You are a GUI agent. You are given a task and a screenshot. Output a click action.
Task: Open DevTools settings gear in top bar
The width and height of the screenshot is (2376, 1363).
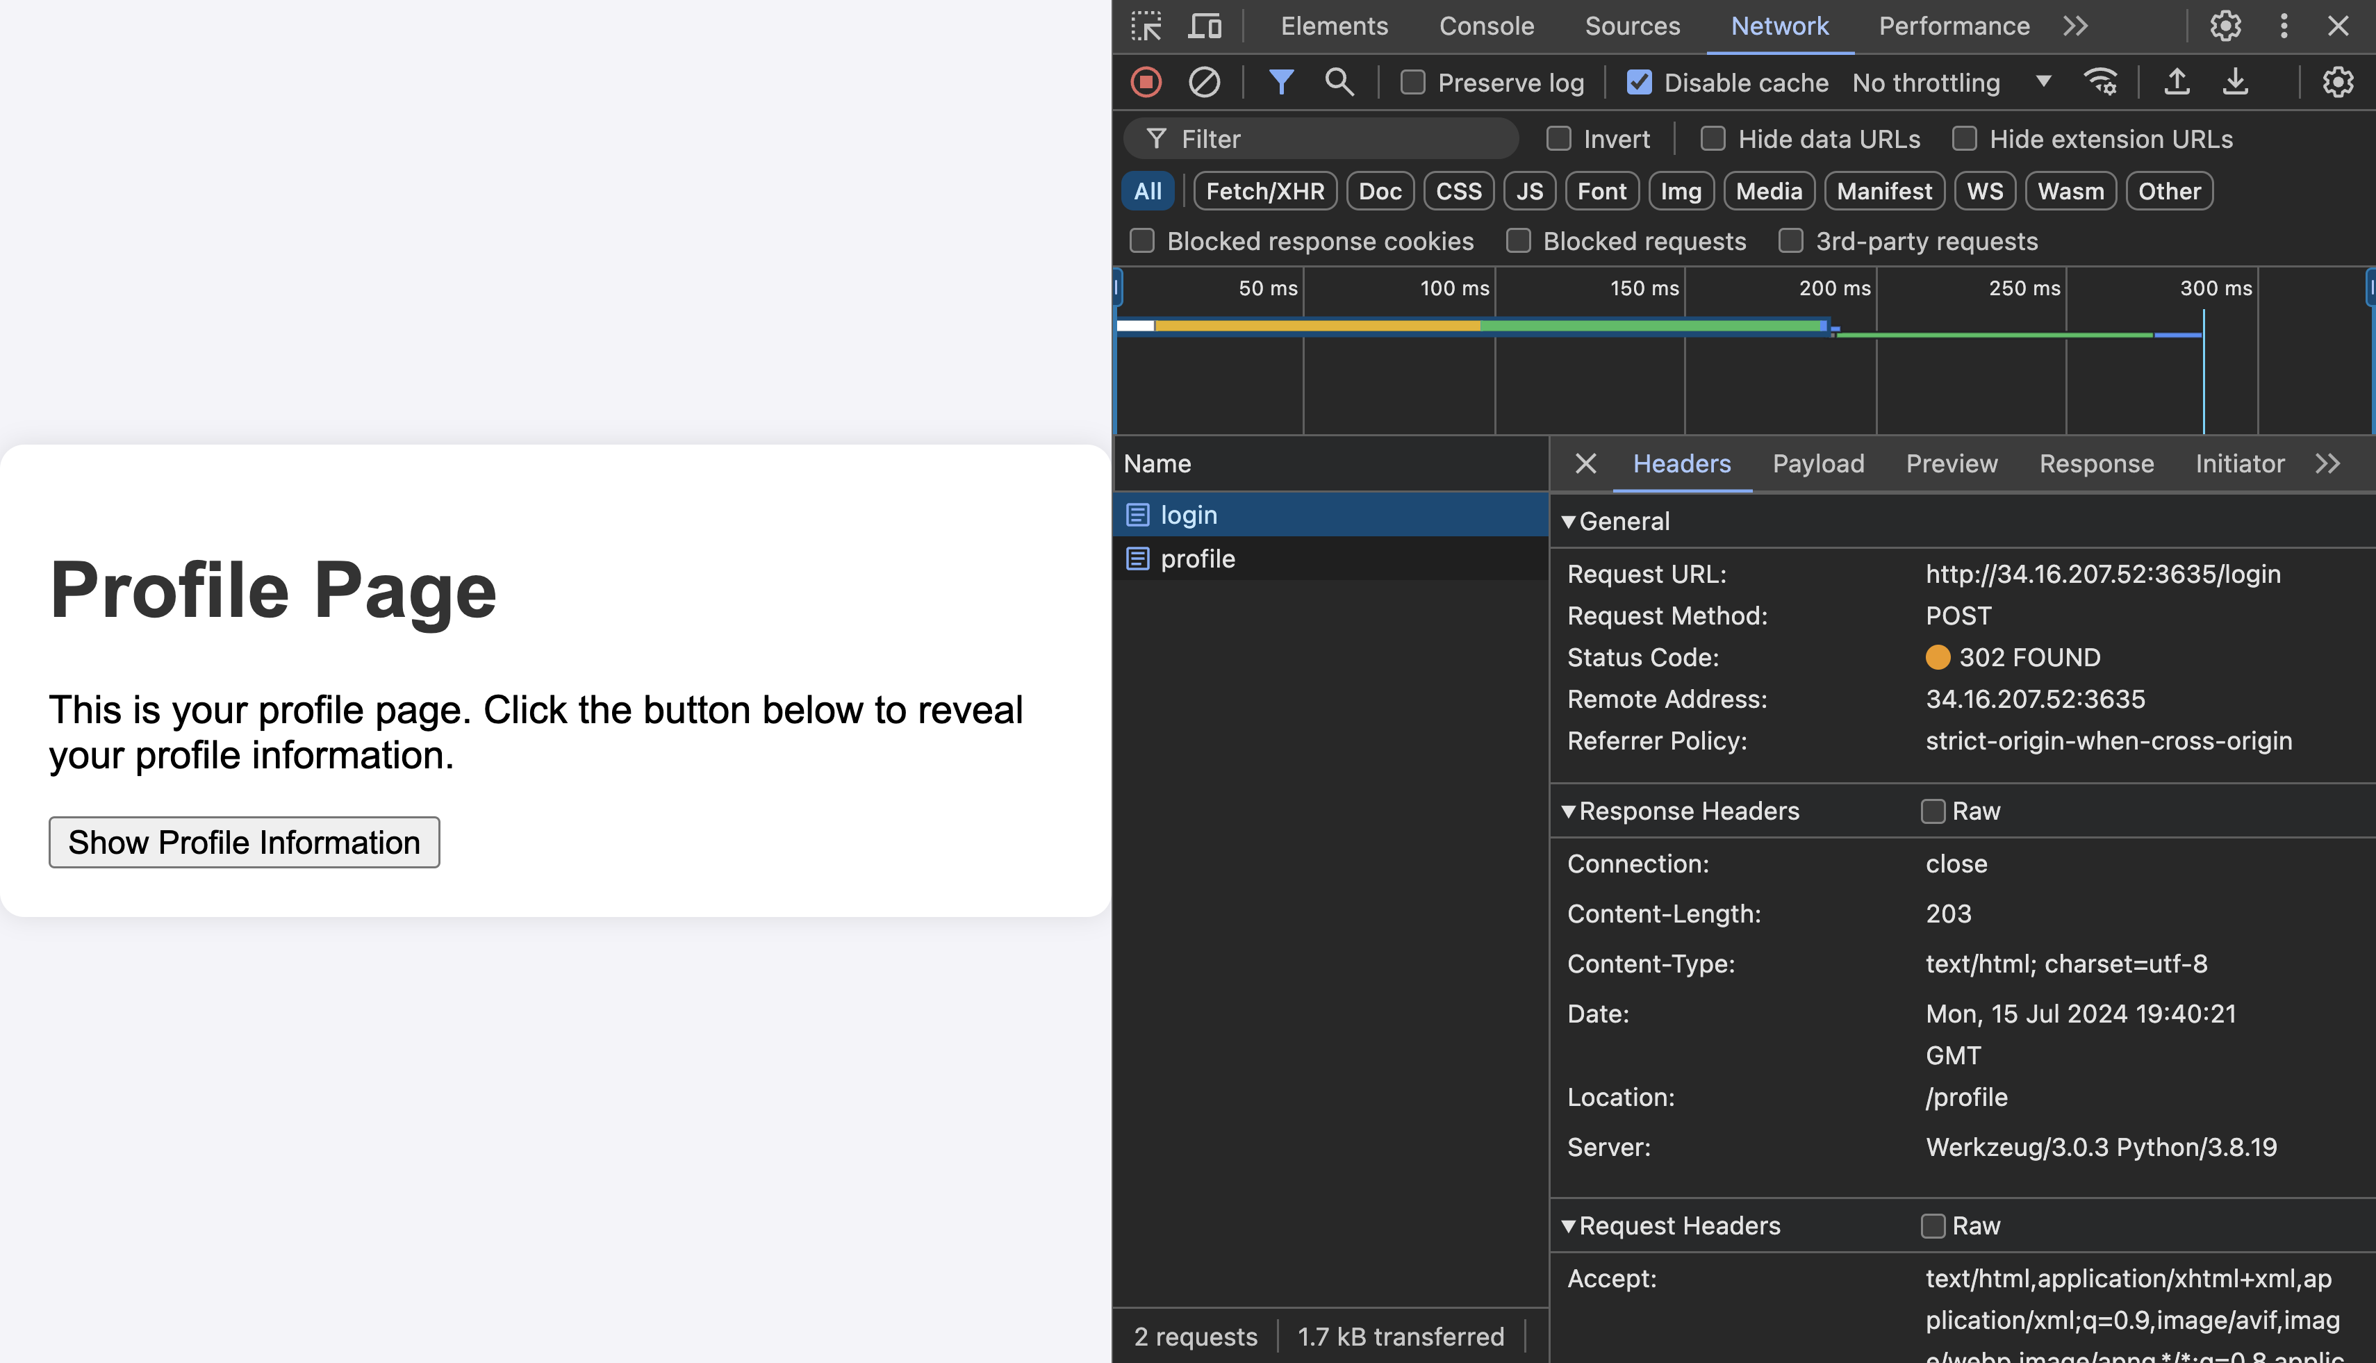coord(2225,26)
